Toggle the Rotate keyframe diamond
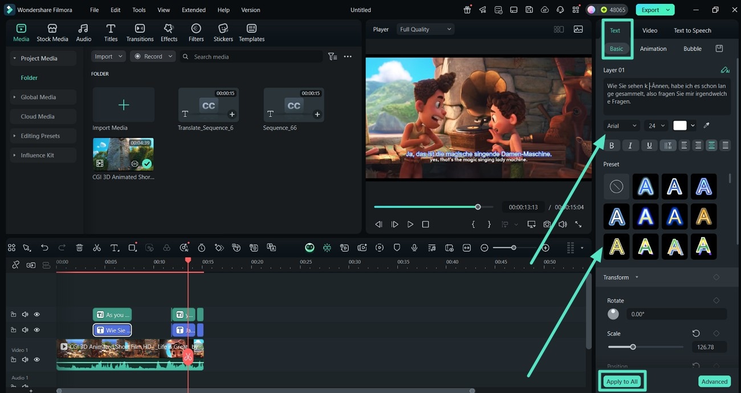 [x=716, y=301]
